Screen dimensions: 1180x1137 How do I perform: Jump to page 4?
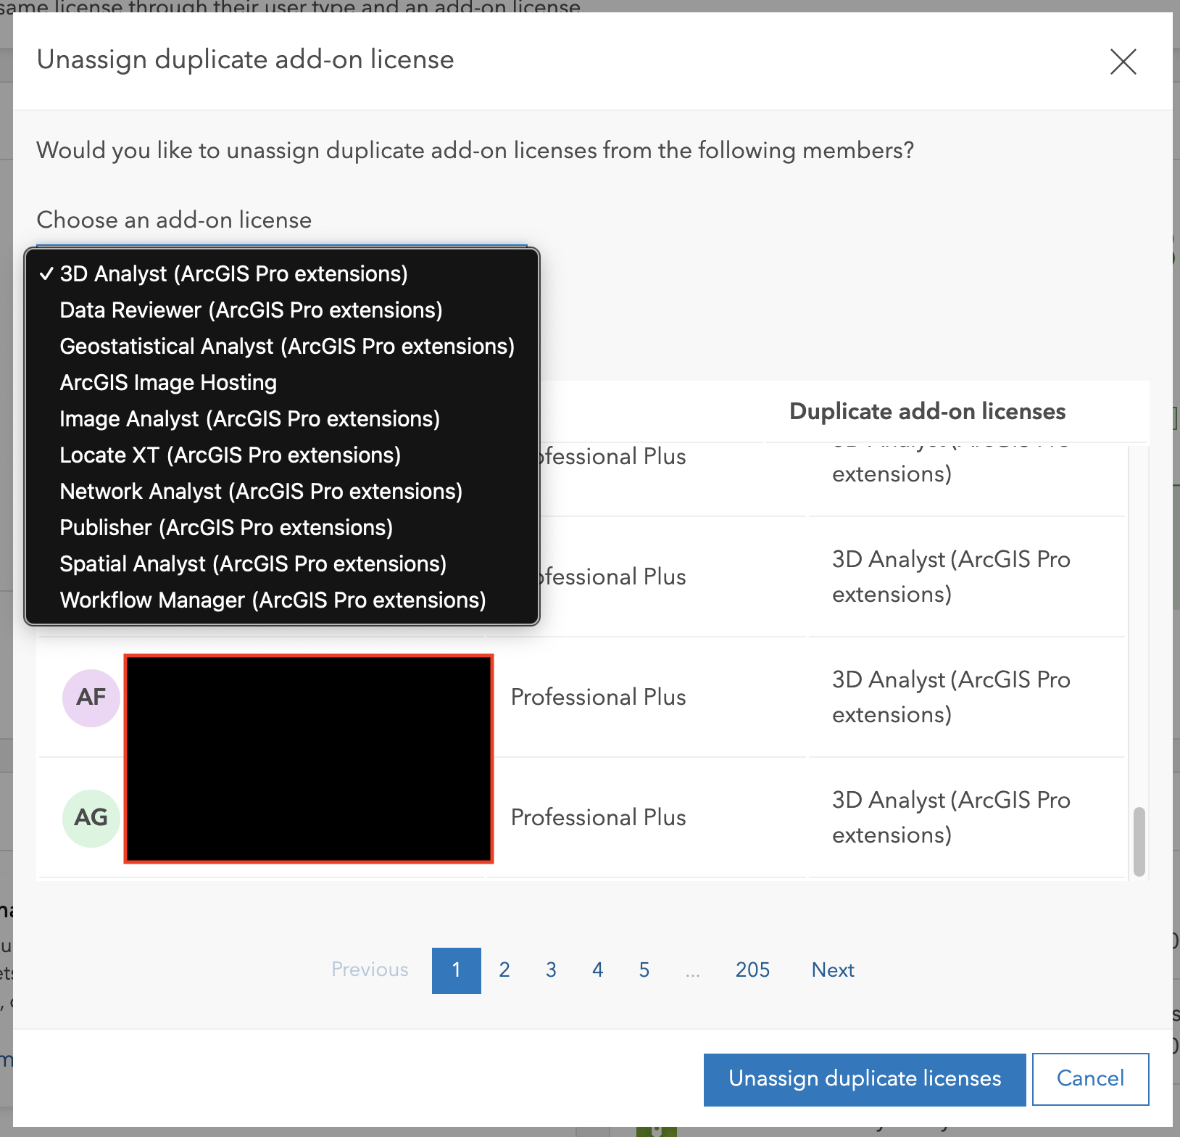[597, 970]
